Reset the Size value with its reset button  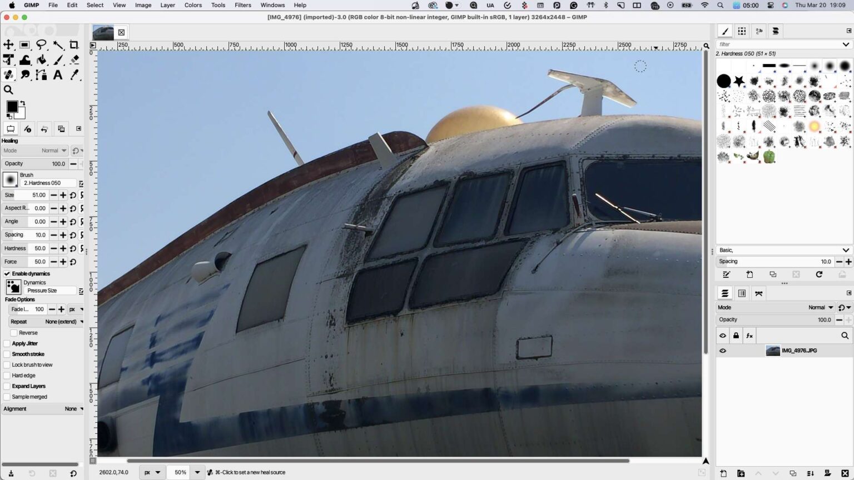(x=73, y=195)
